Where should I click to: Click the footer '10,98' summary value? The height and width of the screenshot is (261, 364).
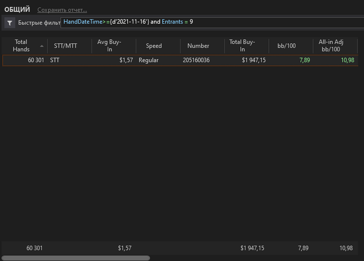pyautogui.click(x=346, y=248)
